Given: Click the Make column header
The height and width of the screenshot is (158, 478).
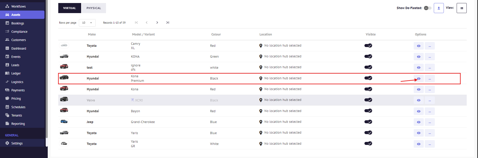Looking at the screenshot, I should click(92, 34).
